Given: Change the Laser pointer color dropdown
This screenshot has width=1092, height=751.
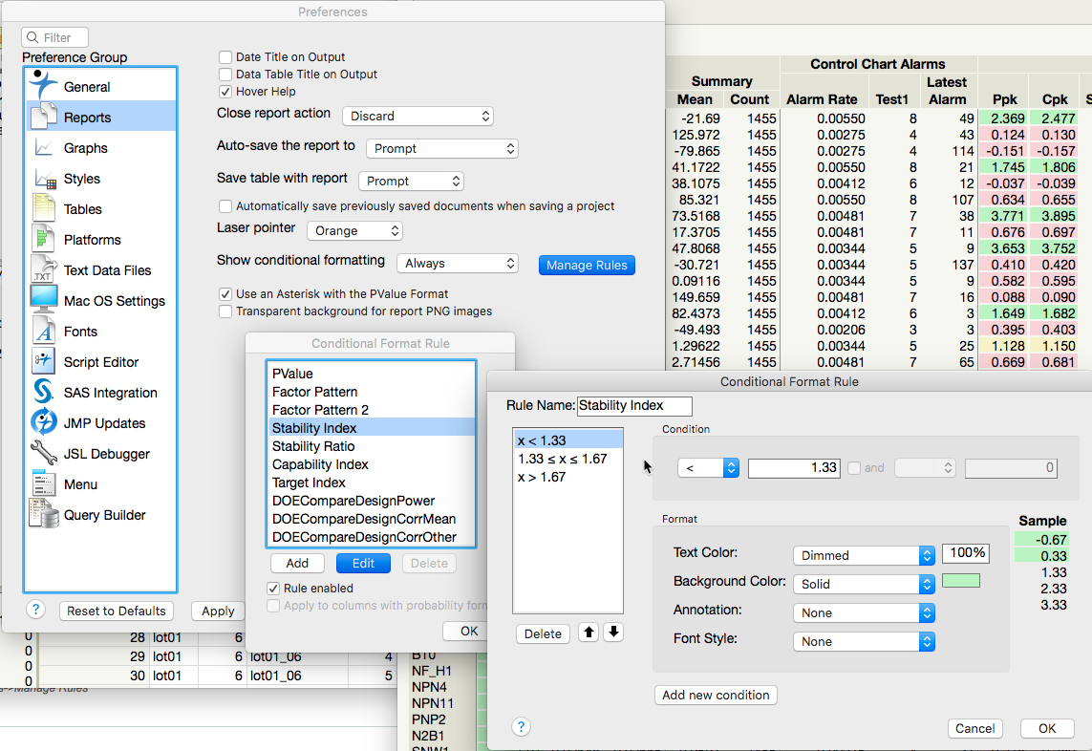Looking at the screenshot, I should point(354,230).
